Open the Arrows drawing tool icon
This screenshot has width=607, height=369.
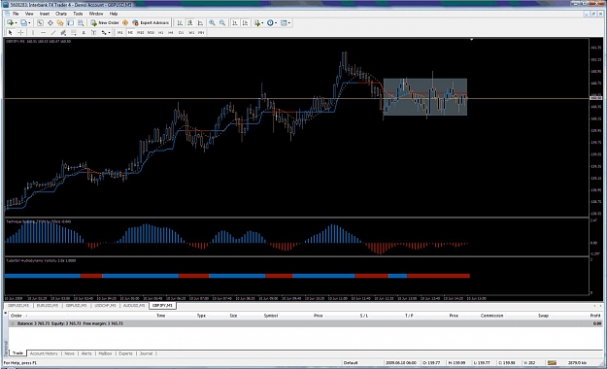tap(104, 32)
